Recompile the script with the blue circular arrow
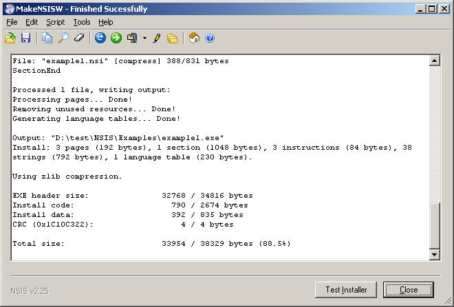The width and height of the screenshot is (454, 307). [x=100, y=38]
